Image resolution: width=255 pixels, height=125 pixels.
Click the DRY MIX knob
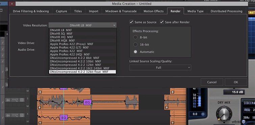224,114
